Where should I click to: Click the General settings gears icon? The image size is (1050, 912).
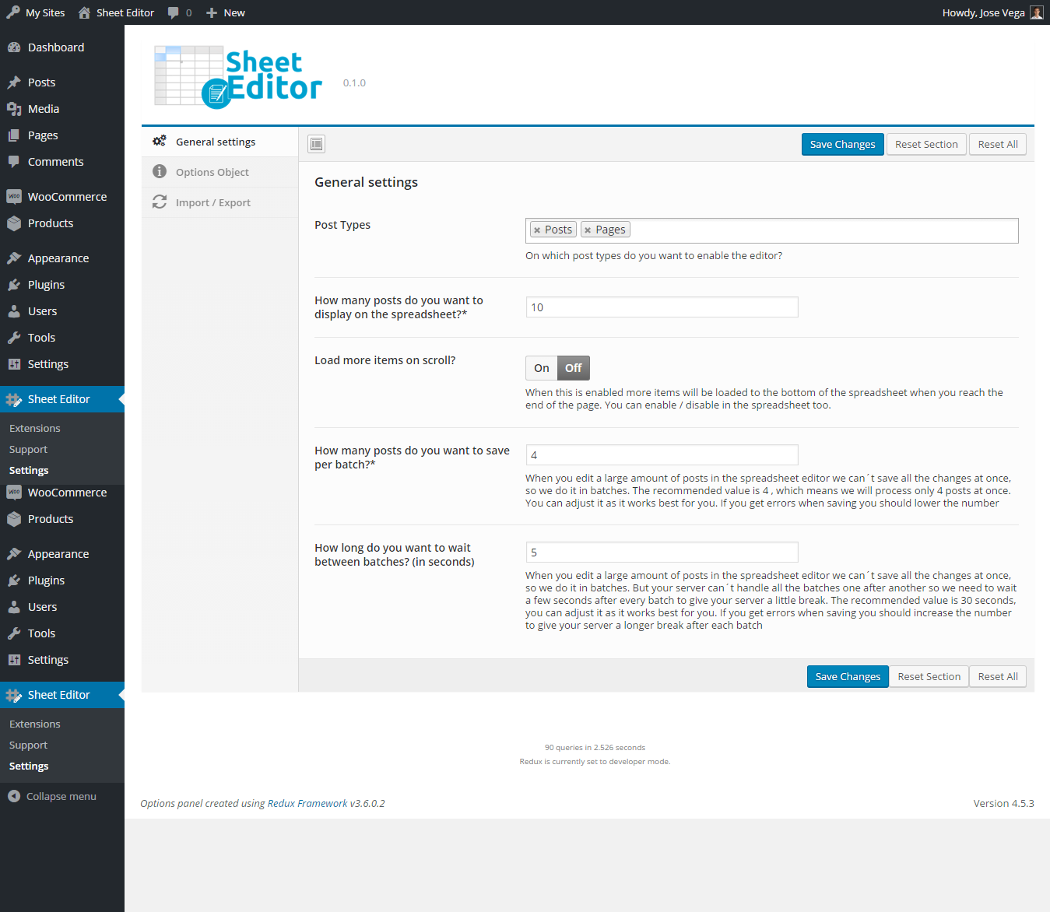click(160, 141)
